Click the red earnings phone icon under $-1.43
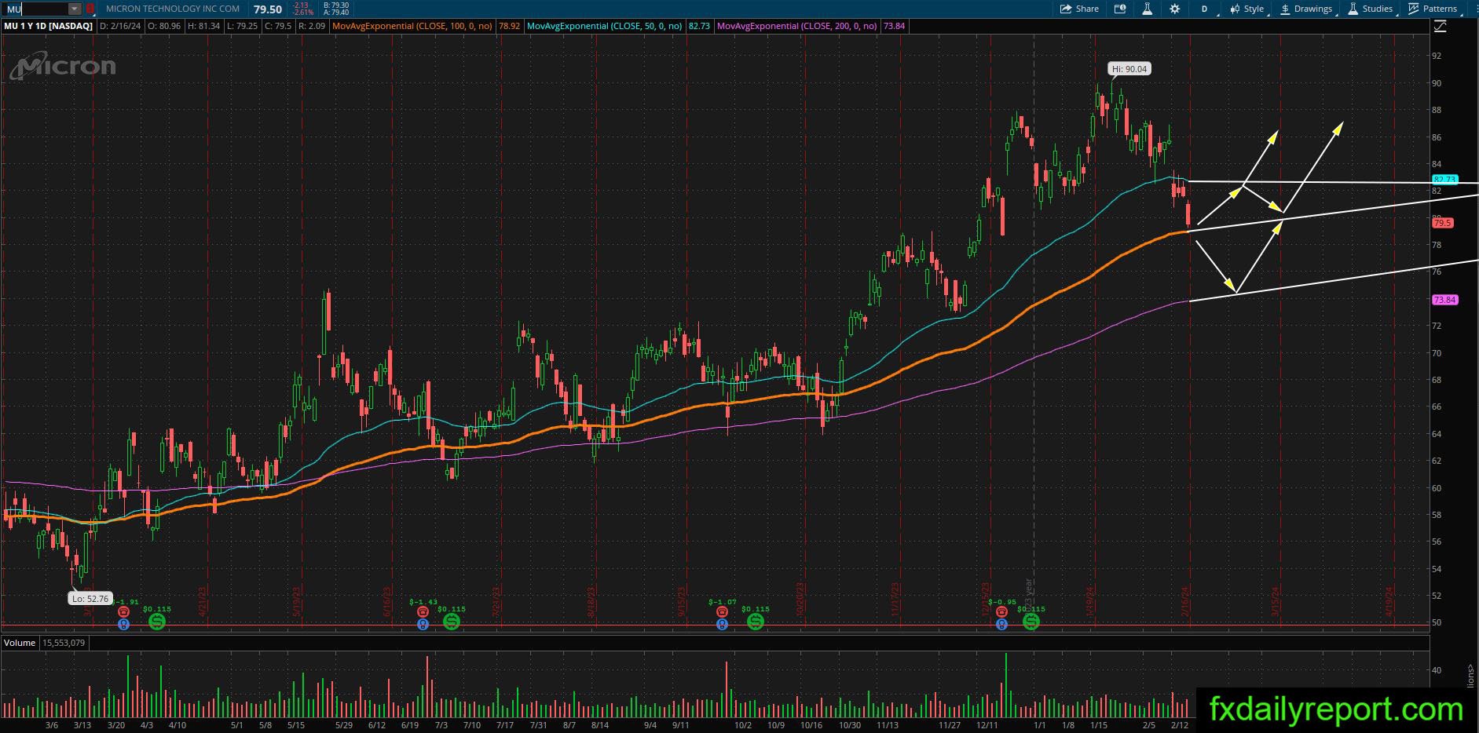Screen dimensions: 1479x733 (423, 611)
